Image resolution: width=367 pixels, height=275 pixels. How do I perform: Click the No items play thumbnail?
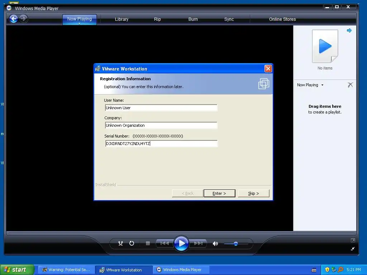pyautogui.click(x=325, y=46)
